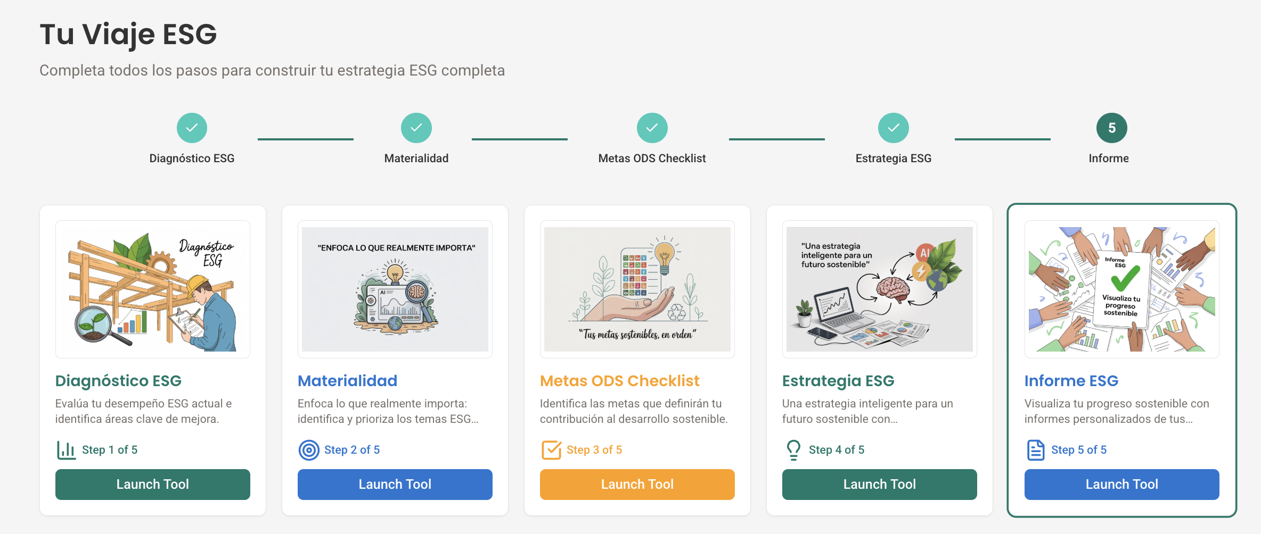
Task: Select the Metas ODS Checklist checkmark step
Action: point(652,128)
